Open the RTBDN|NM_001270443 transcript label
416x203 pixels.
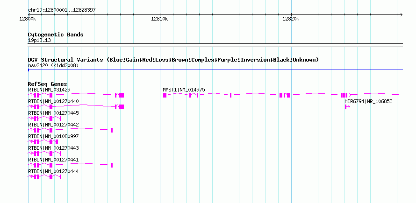[53, 148]
